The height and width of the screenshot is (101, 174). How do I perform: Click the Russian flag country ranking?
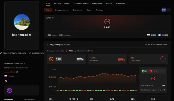[148, 35]
